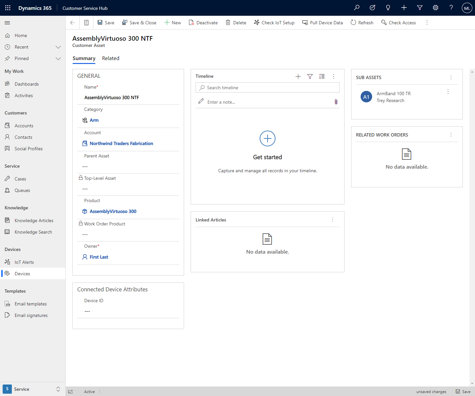Open RELATED WORK ORDERS more commands menu

point(451,135)
